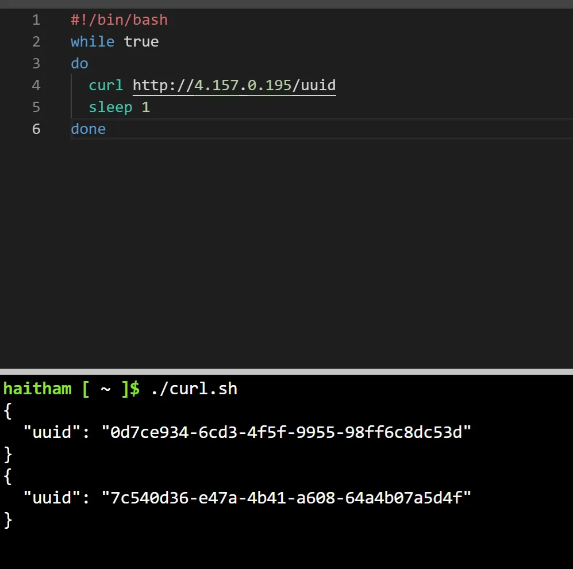Screen dimensions: 573x569
Task: Click the divider between editor and terminal
Action: point(286,368)
